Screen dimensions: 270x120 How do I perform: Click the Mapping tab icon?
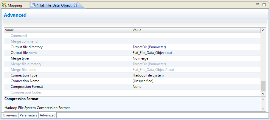tap(4, 5)
